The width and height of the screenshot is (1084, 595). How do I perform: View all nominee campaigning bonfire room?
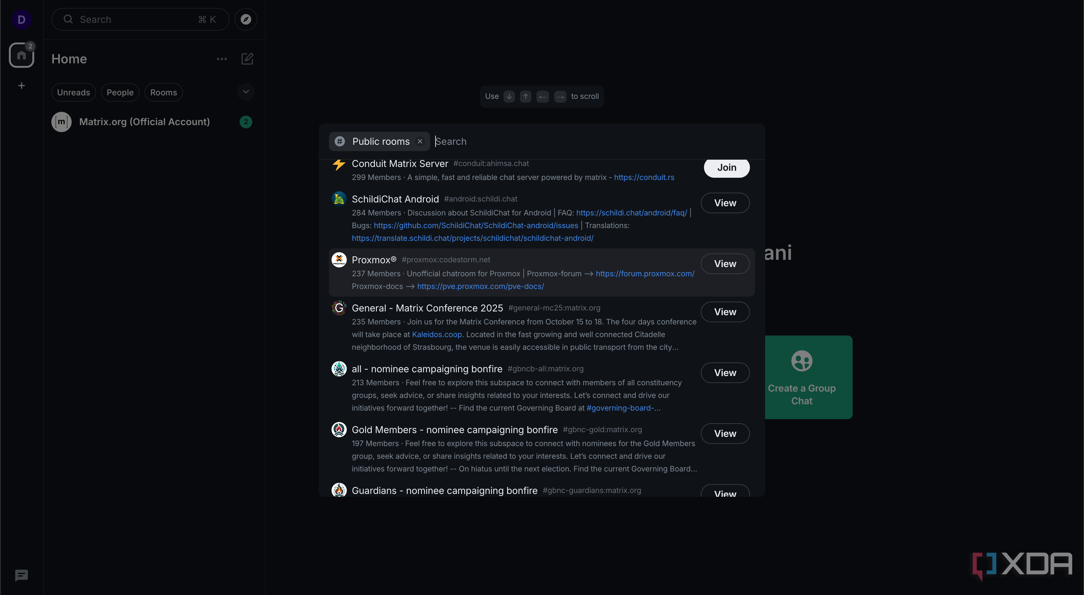pos(725,373)
